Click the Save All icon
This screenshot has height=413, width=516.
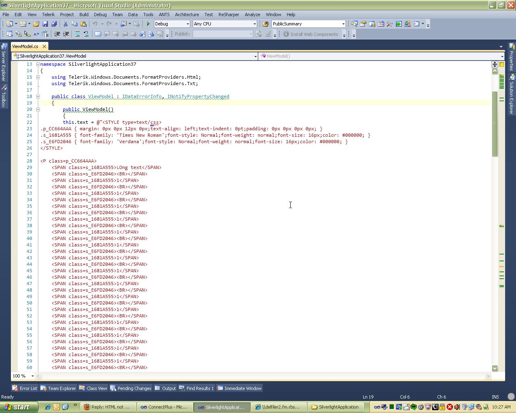click(54, 24)
